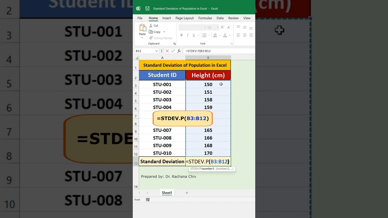Select the Sheet1 tab
This screenshot has width=388, height=218.
pyautogui.click(x=167, y=193)
